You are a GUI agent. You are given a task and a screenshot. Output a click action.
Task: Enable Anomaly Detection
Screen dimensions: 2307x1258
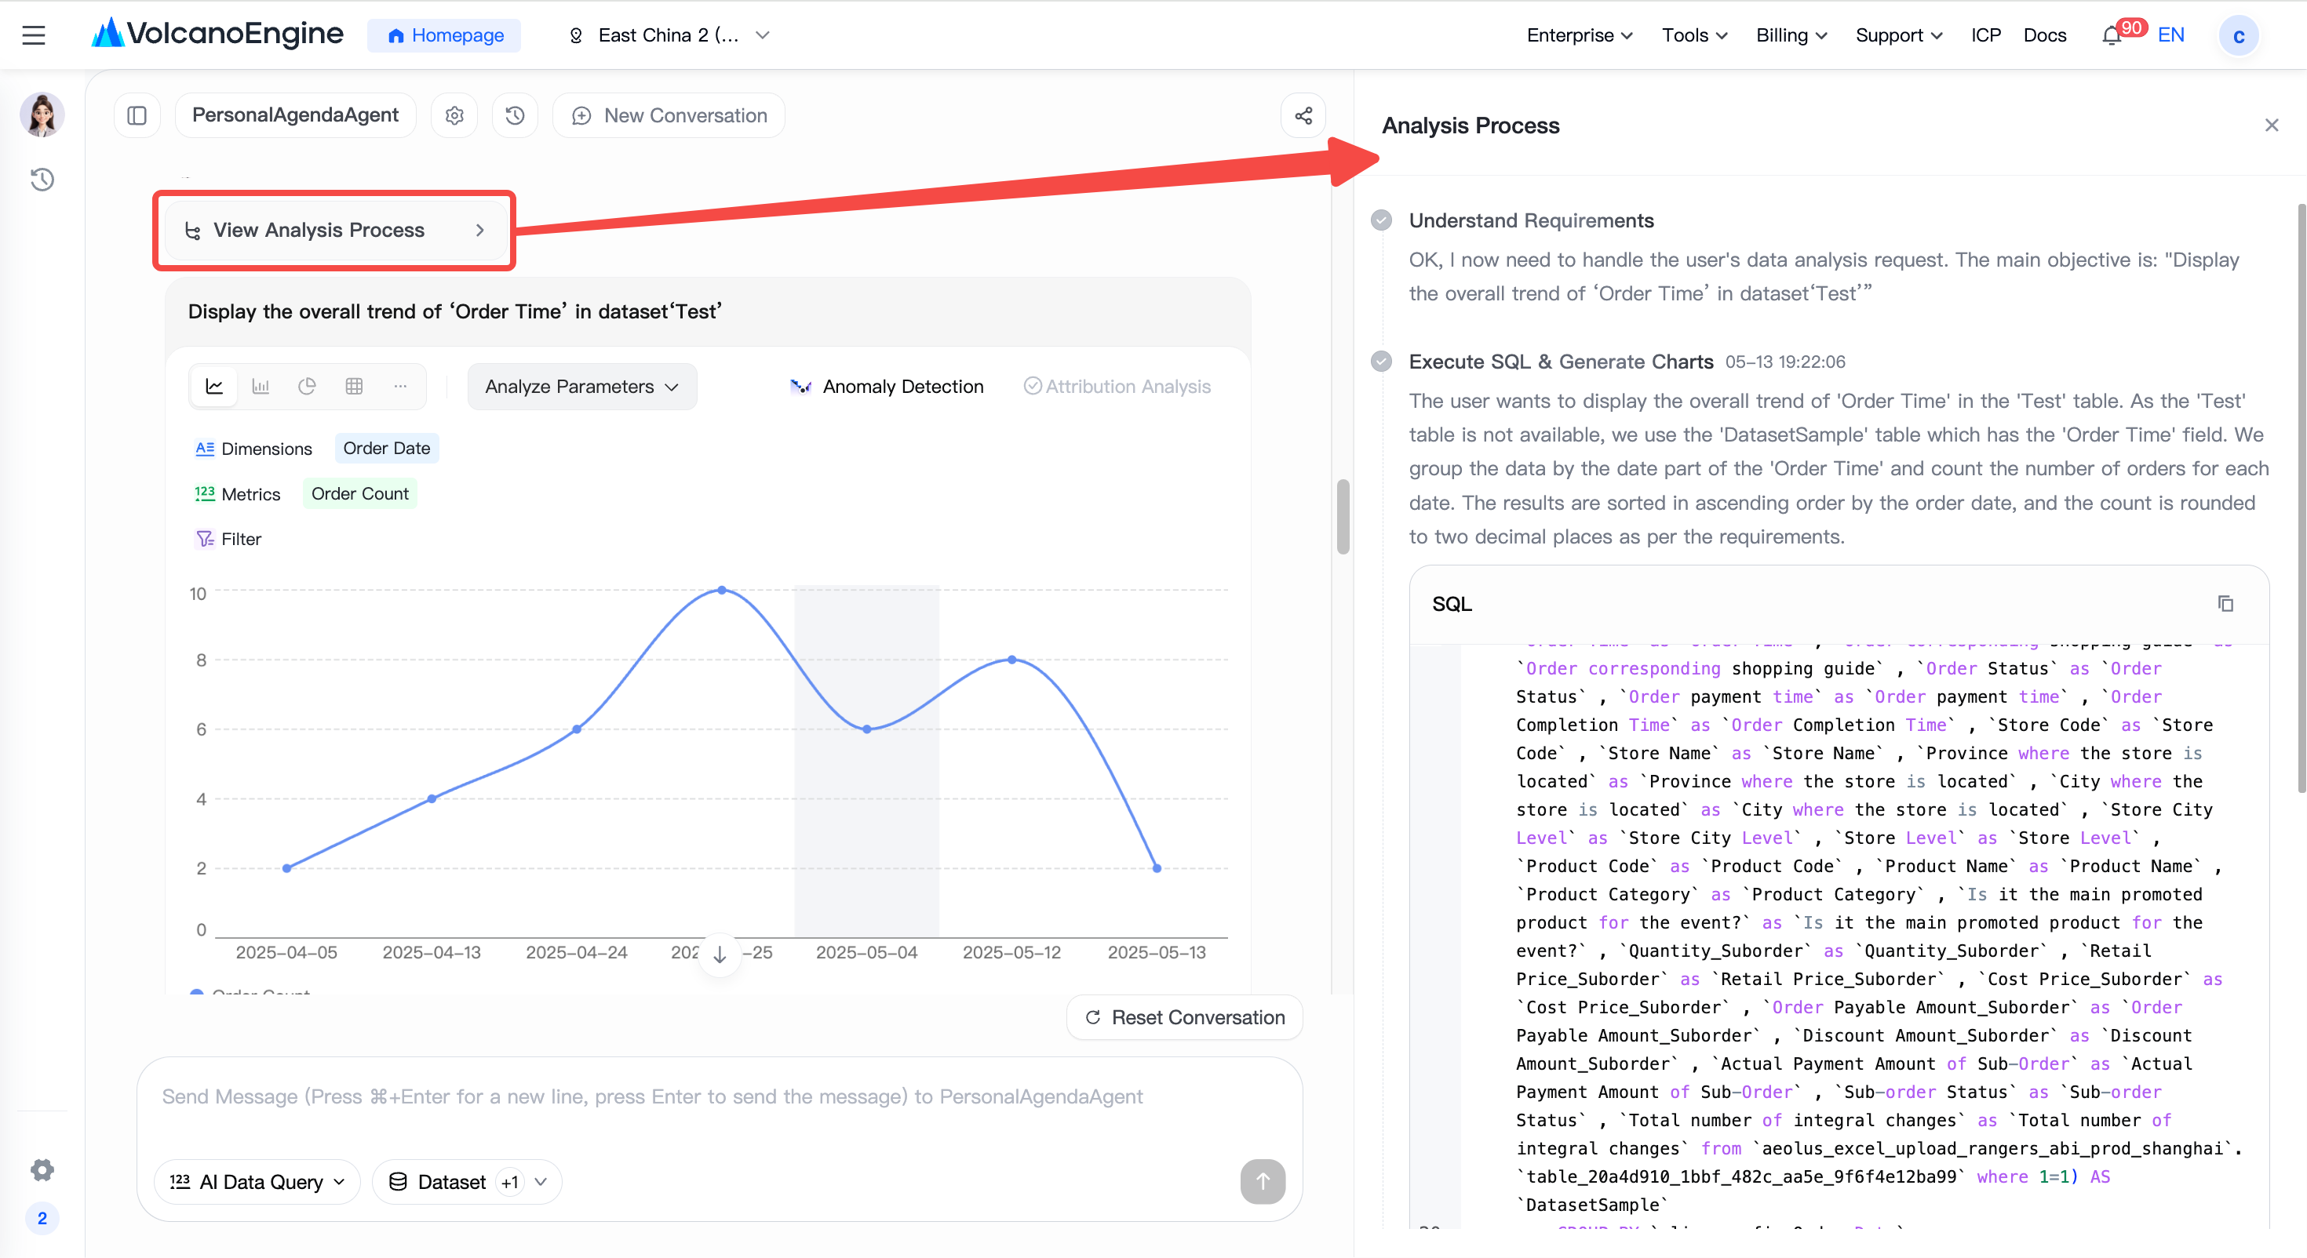pos(887,387)
